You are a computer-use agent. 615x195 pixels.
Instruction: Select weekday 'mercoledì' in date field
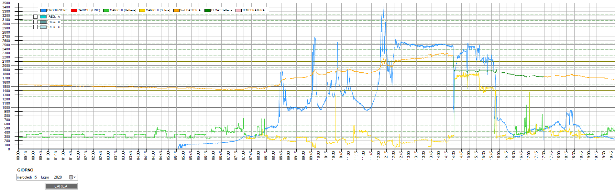[24, 177]
